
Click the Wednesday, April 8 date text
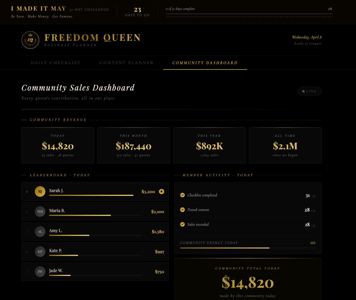pyautogui.click(x=306, y=37)
